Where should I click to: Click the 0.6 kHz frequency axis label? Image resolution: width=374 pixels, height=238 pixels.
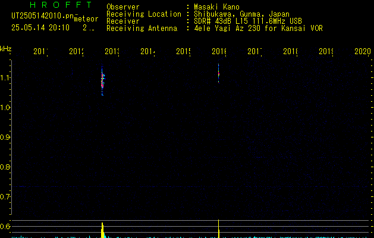tap(5, 226)
